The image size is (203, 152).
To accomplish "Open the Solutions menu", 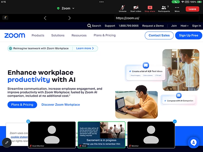I will (x=58, y=35).
